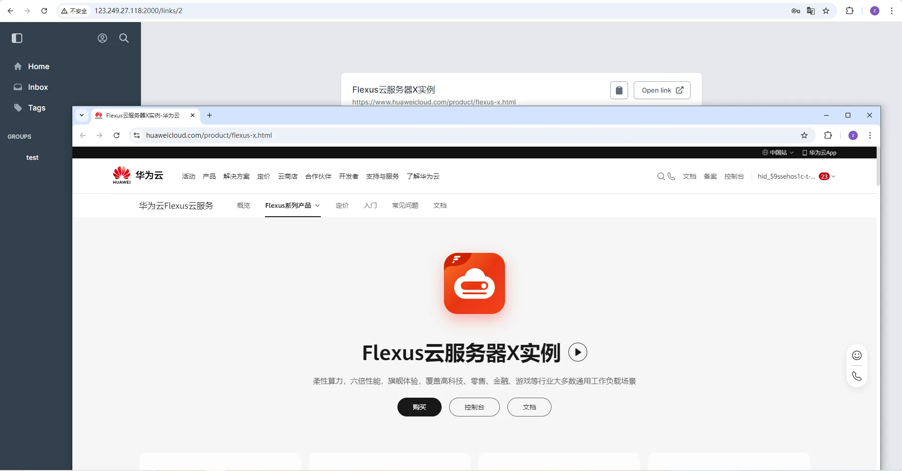Viewport: 902px width, 471px height.
Task: Open the three-dot menu in background browser
Action: [x=892, y=11]
